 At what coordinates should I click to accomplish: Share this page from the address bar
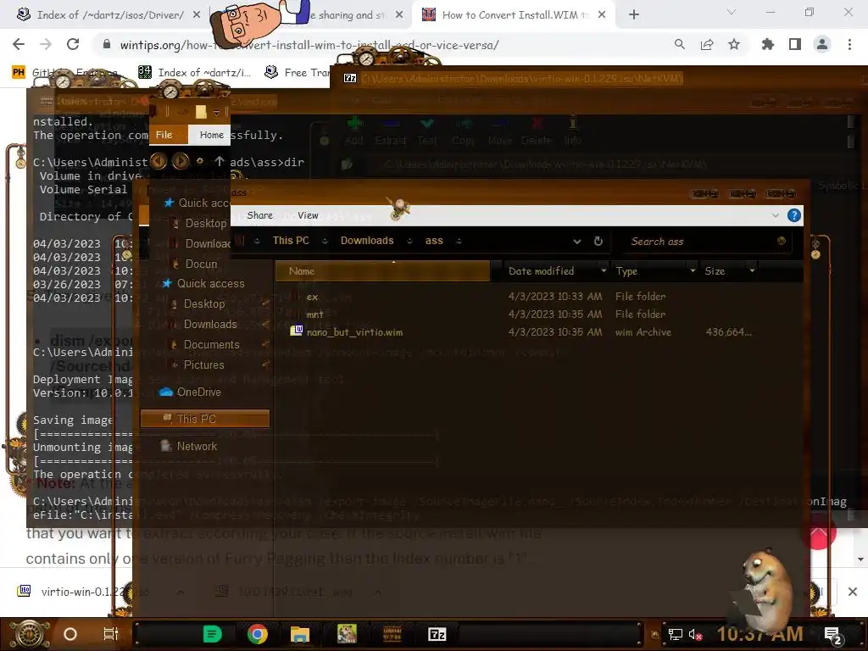(707, 44)
